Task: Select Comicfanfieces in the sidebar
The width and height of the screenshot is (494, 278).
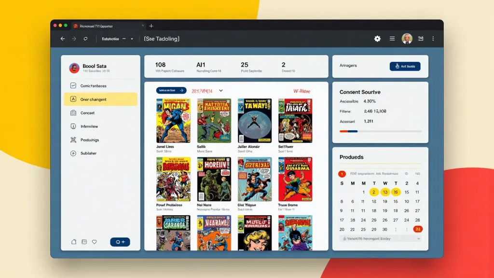Action: tap(100, 86)
